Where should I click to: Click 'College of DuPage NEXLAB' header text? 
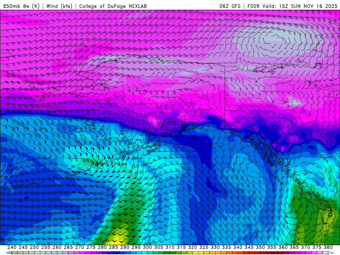point(113,6)
